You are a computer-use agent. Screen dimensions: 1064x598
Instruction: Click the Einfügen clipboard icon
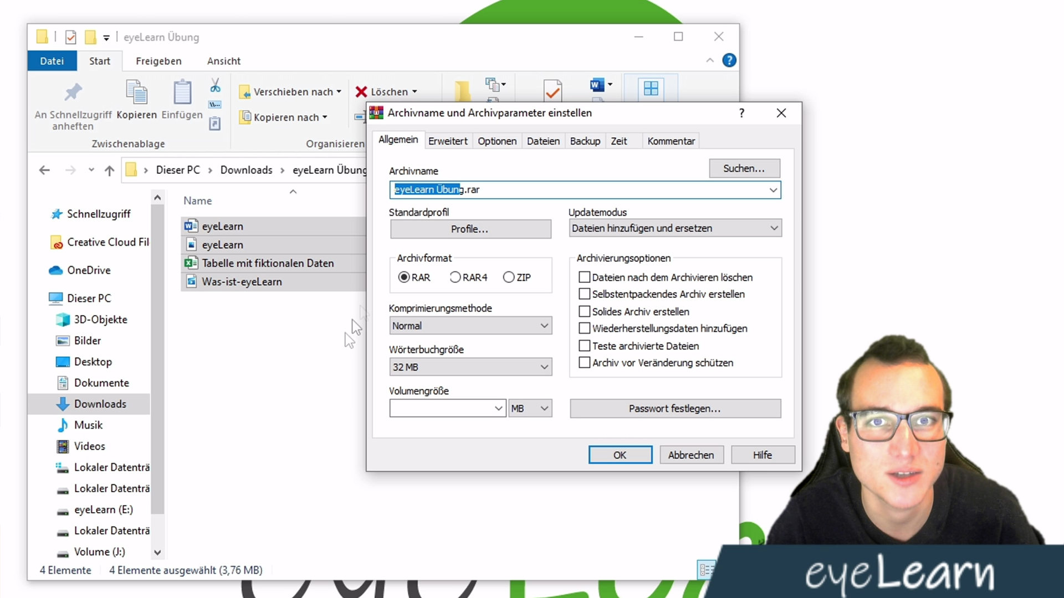coord(182,92)
